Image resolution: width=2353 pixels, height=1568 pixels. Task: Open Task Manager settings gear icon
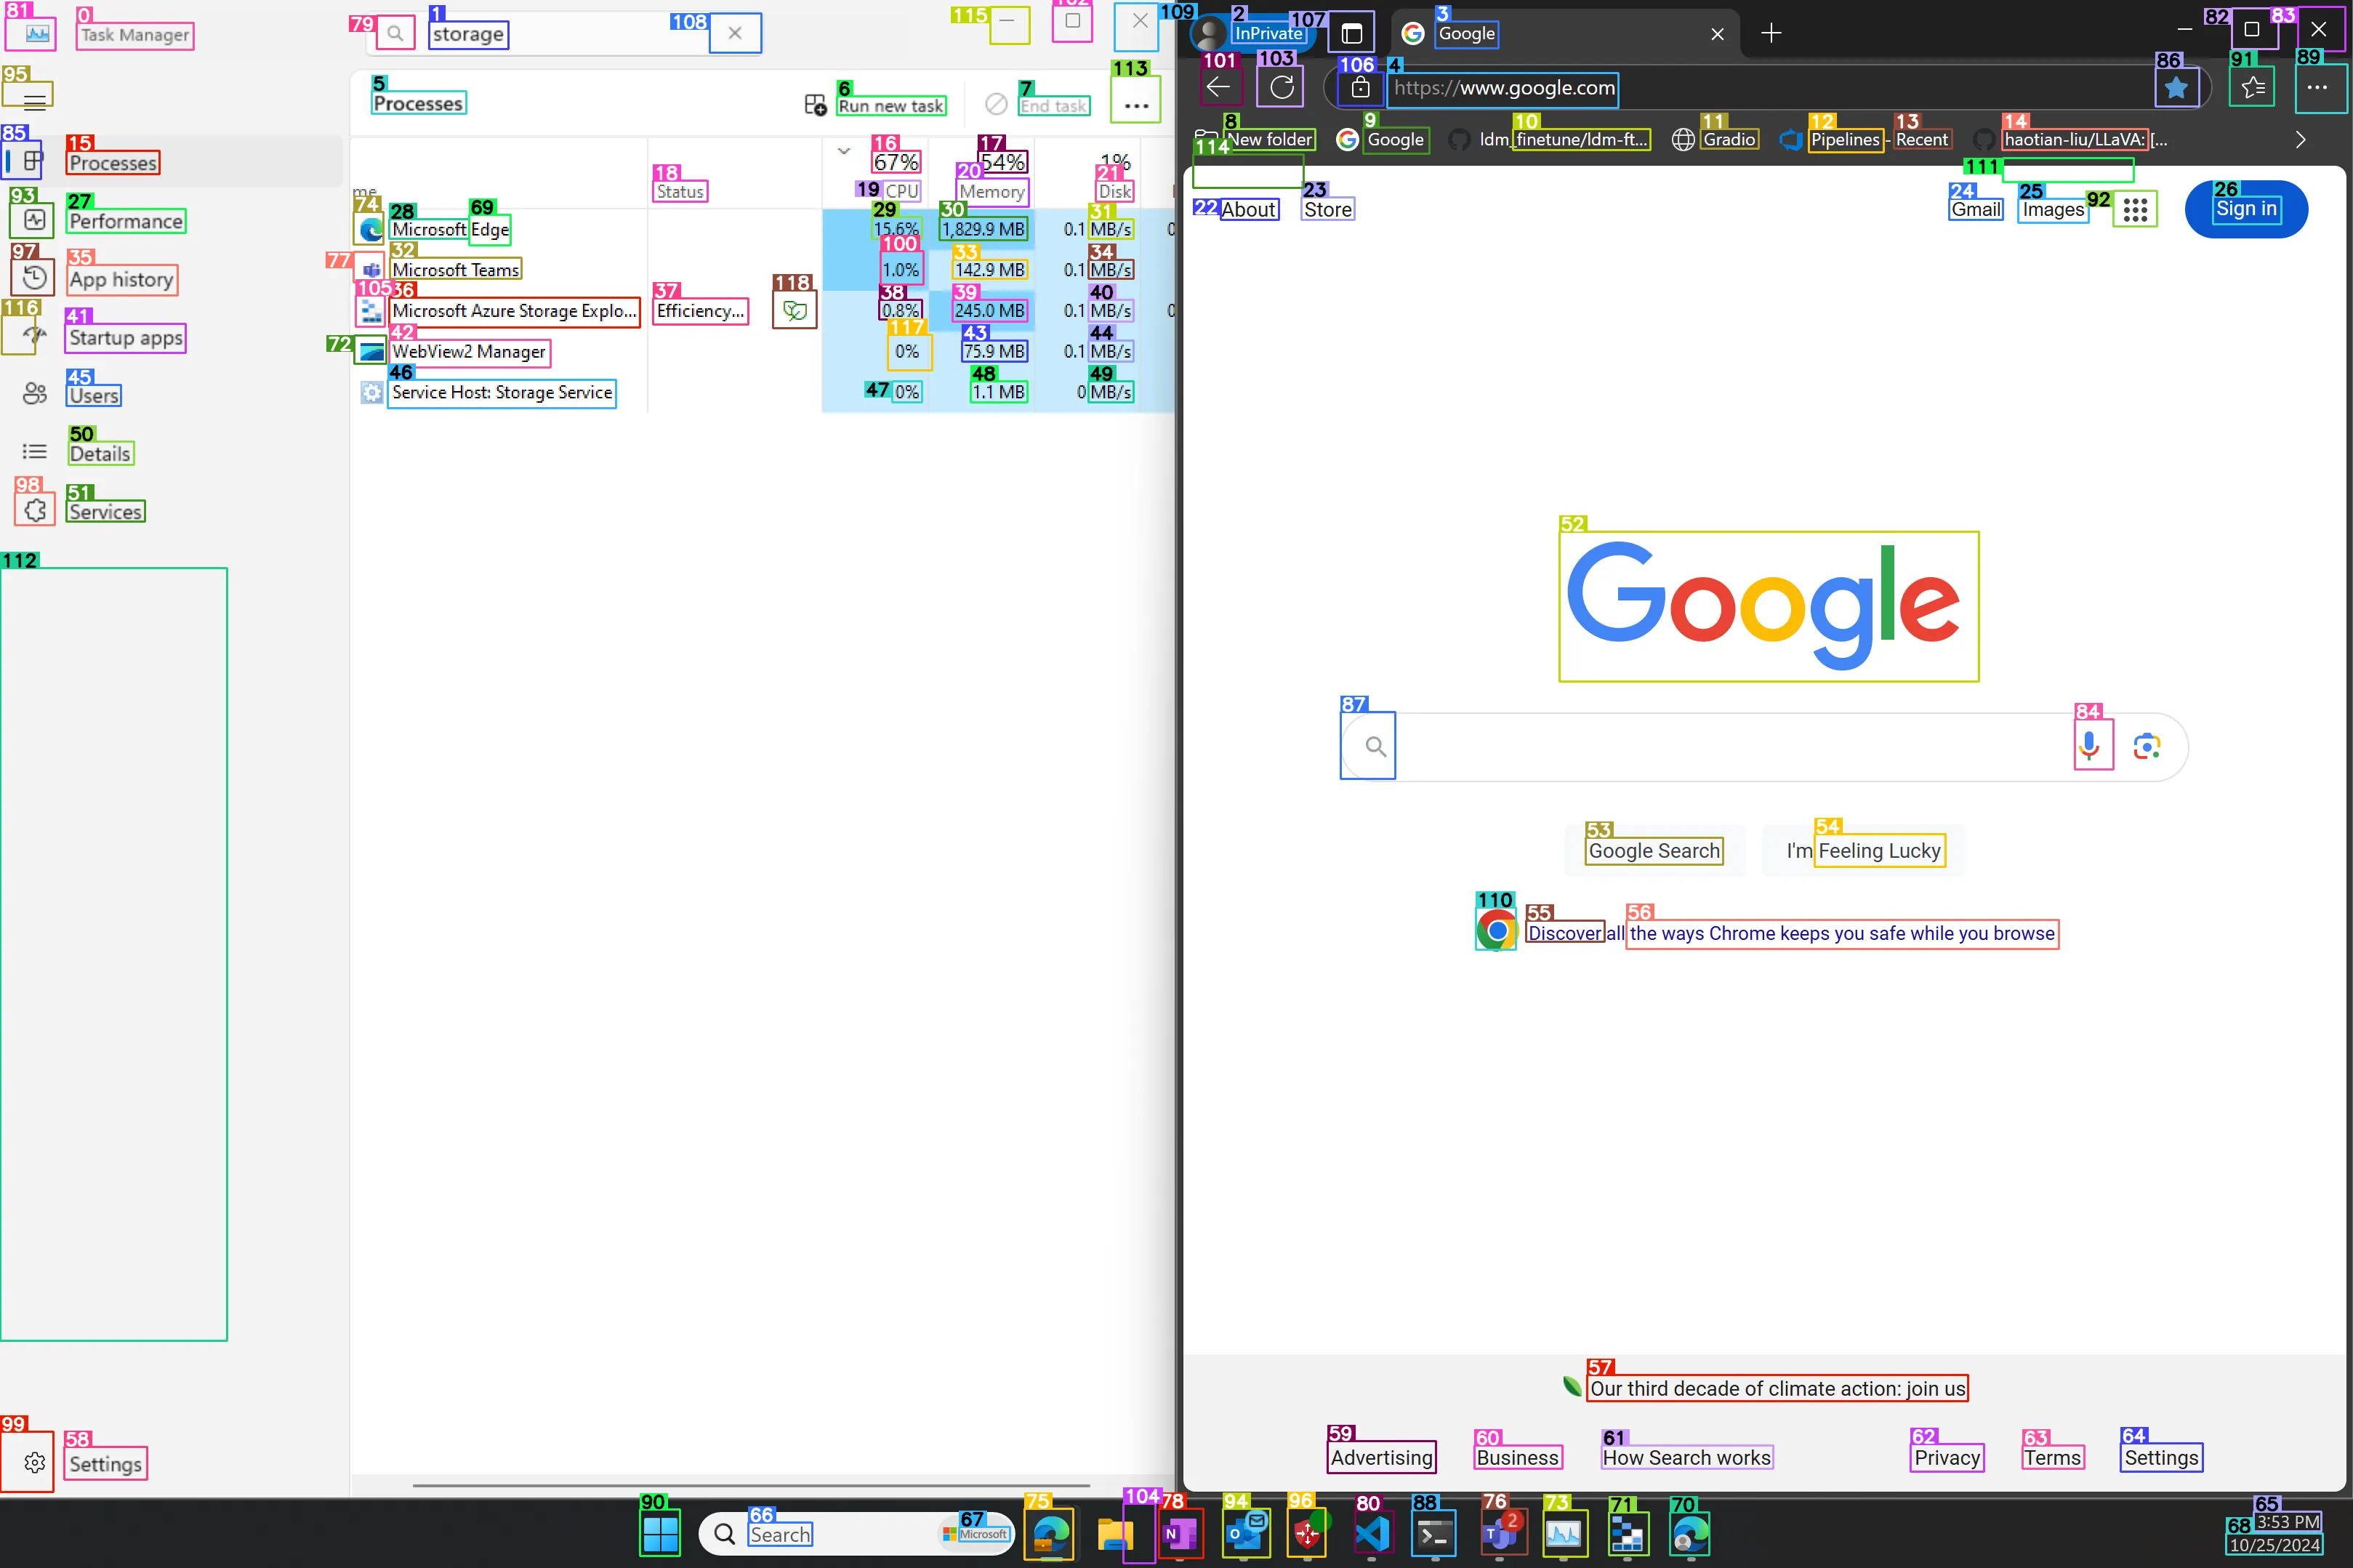coord(35,1463)
